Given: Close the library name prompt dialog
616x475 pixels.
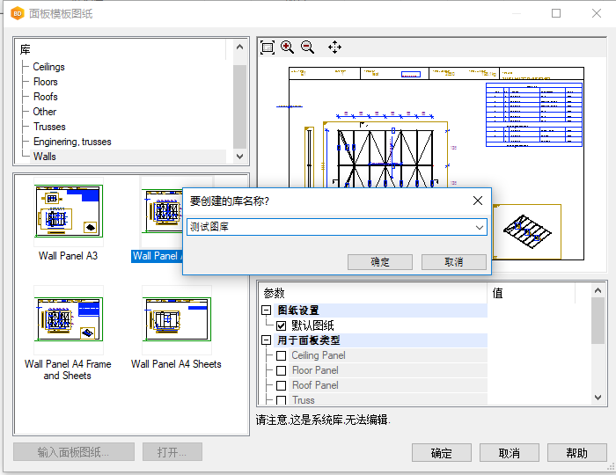Looking at the screenshot, I should tap(478, 201).
